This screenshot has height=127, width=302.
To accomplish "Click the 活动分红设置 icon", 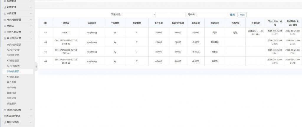I will click(x=5, y=110).
